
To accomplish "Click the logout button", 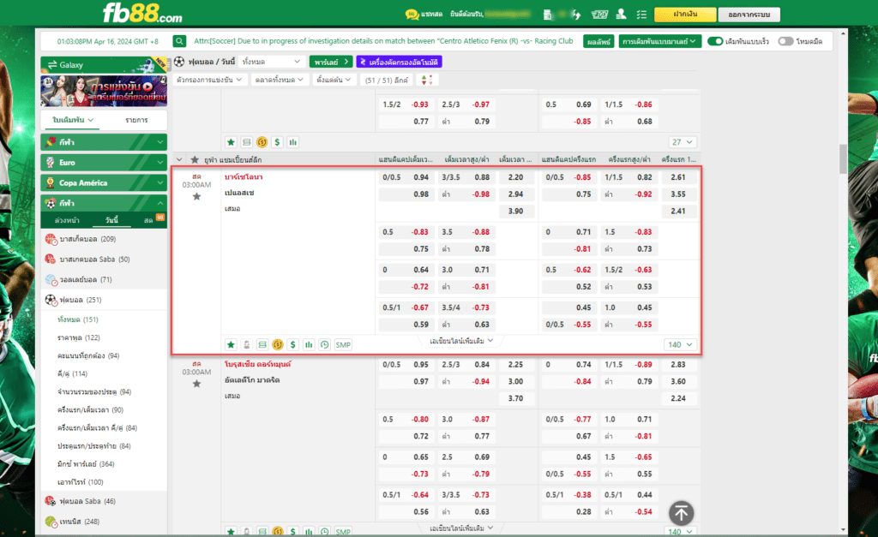I will [749, 15].
